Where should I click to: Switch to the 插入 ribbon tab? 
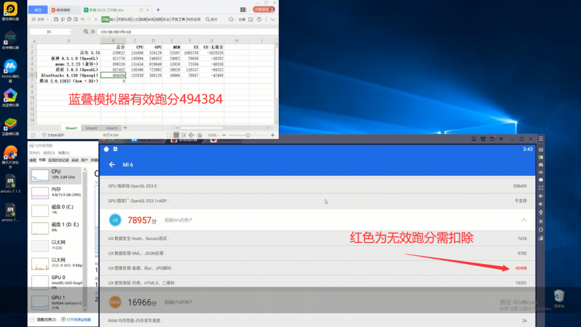point(113,19)
